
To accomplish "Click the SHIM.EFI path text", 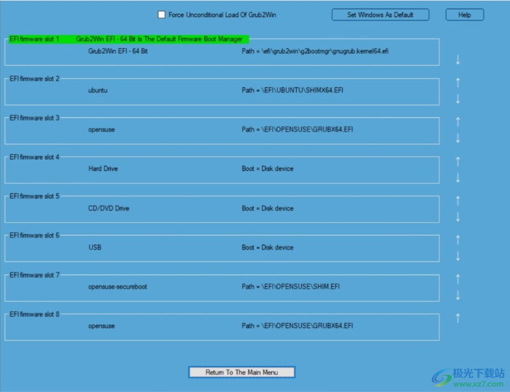I will tap(291, 286).
